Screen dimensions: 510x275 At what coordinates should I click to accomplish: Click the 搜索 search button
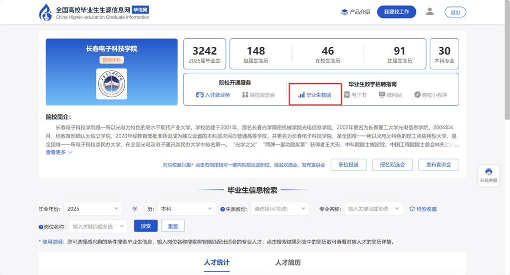coord(146,226)
